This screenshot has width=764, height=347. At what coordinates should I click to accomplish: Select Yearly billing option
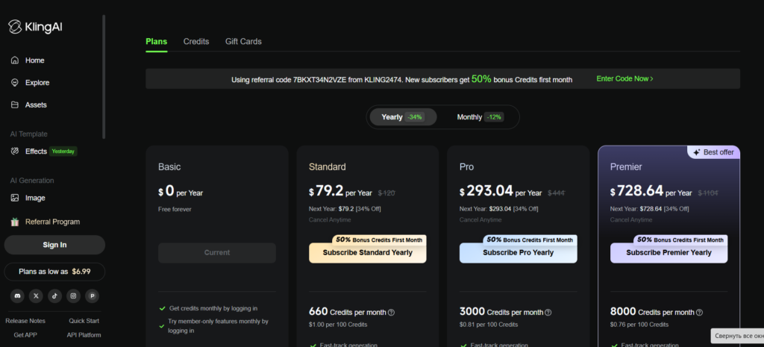coord(403,117)
